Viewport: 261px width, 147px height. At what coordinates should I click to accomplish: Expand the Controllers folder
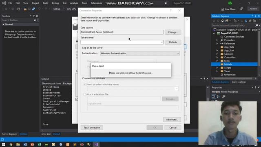click(x=217, y=57)
